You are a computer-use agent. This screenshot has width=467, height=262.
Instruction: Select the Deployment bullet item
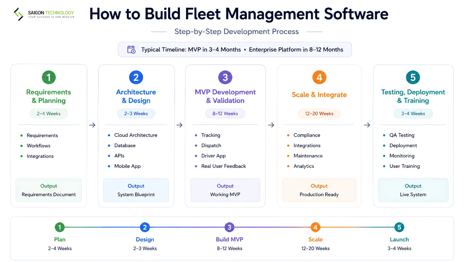point(400,146)
